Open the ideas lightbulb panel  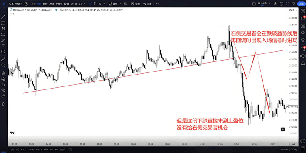click(x=303, y=56)
